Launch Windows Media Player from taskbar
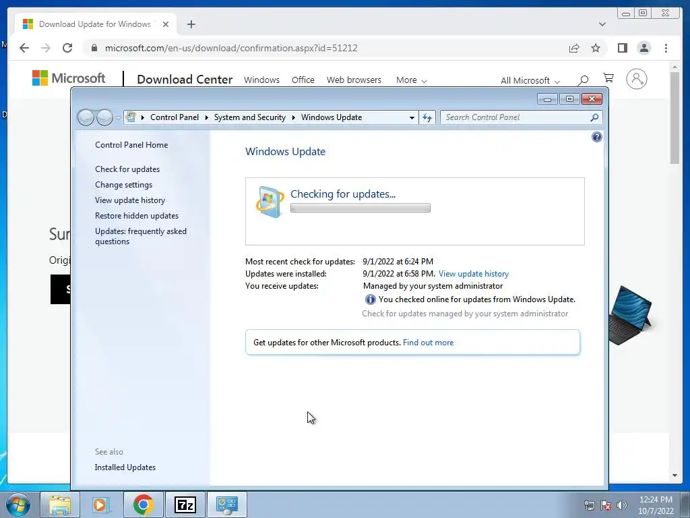Image resolution: width=690 pixels, height=518 pixels. (101, 505)
